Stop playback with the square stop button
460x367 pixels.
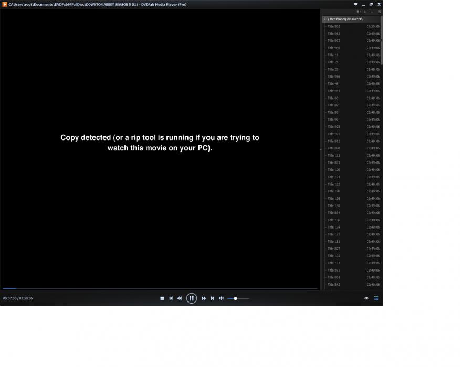(162, 298)
